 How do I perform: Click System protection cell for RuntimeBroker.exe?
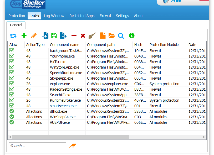[164, 100]
